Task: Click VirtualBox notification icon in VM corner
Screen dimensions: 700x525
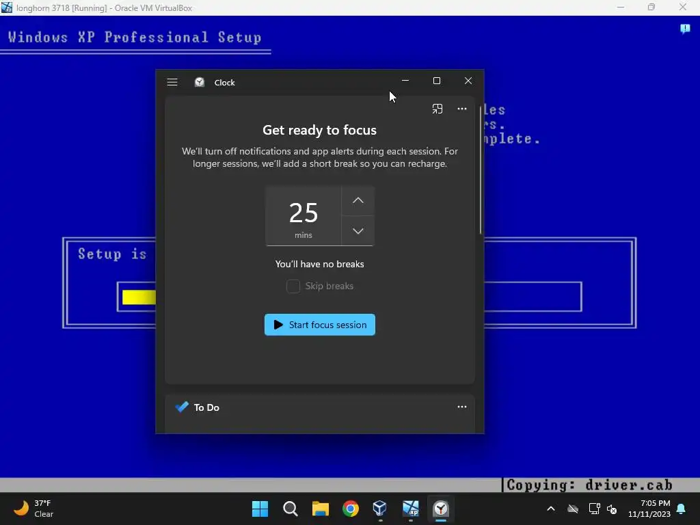Action: [685, 29]
